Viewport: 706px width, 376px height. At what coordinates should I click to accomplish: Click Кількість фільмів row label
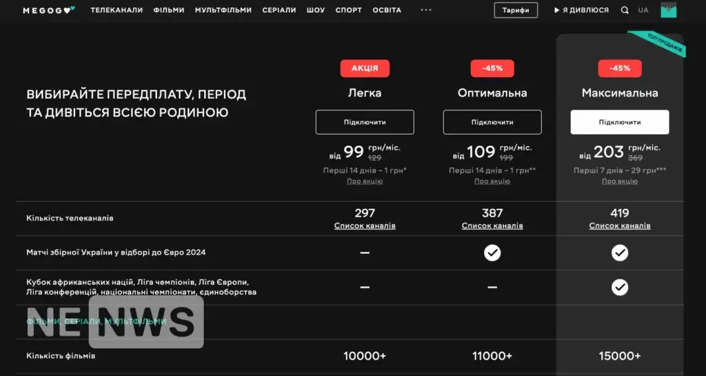61,356
